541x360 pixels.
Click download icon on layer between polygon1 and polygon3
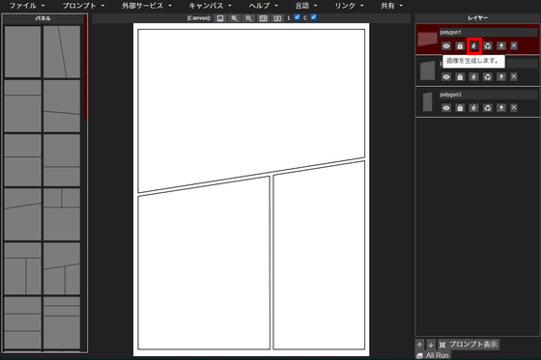[501, 77]
